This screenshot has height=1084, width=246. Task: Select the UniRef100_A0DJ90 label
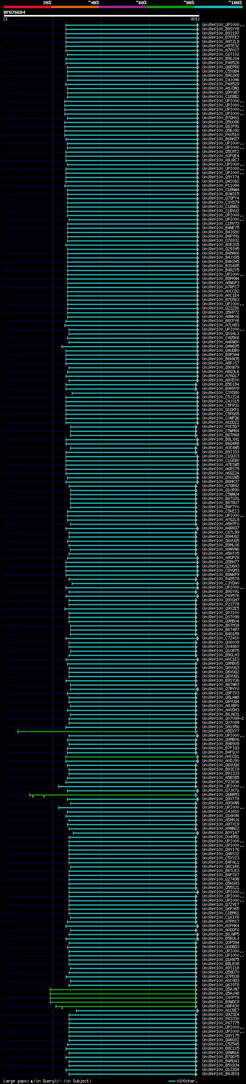click(221, 761)
